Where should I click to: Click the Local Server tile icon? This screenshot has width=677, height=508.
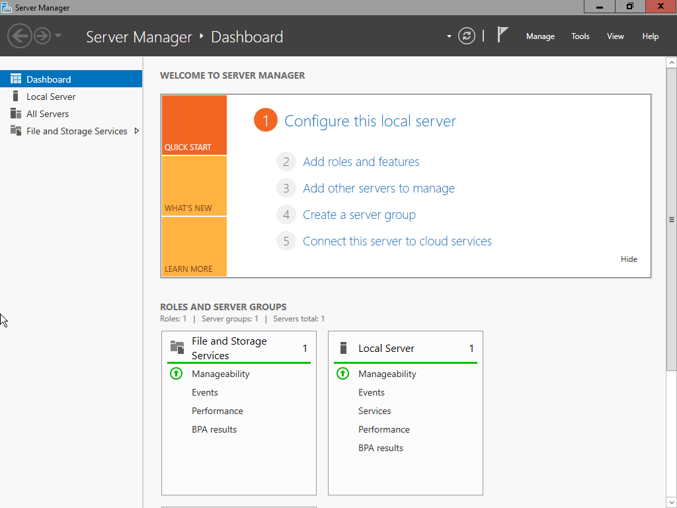[342, 347]
